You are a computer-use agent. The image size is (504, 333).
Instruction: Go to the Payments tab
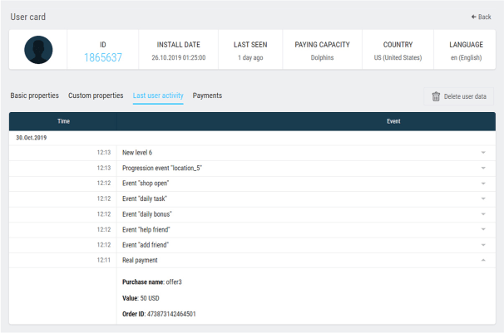point(207,95)
